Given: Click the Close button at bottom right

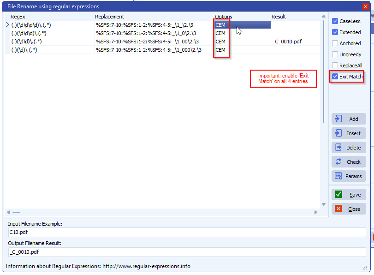Looking at the screenshot, I should pyautogui.click(x=349, y=209).
